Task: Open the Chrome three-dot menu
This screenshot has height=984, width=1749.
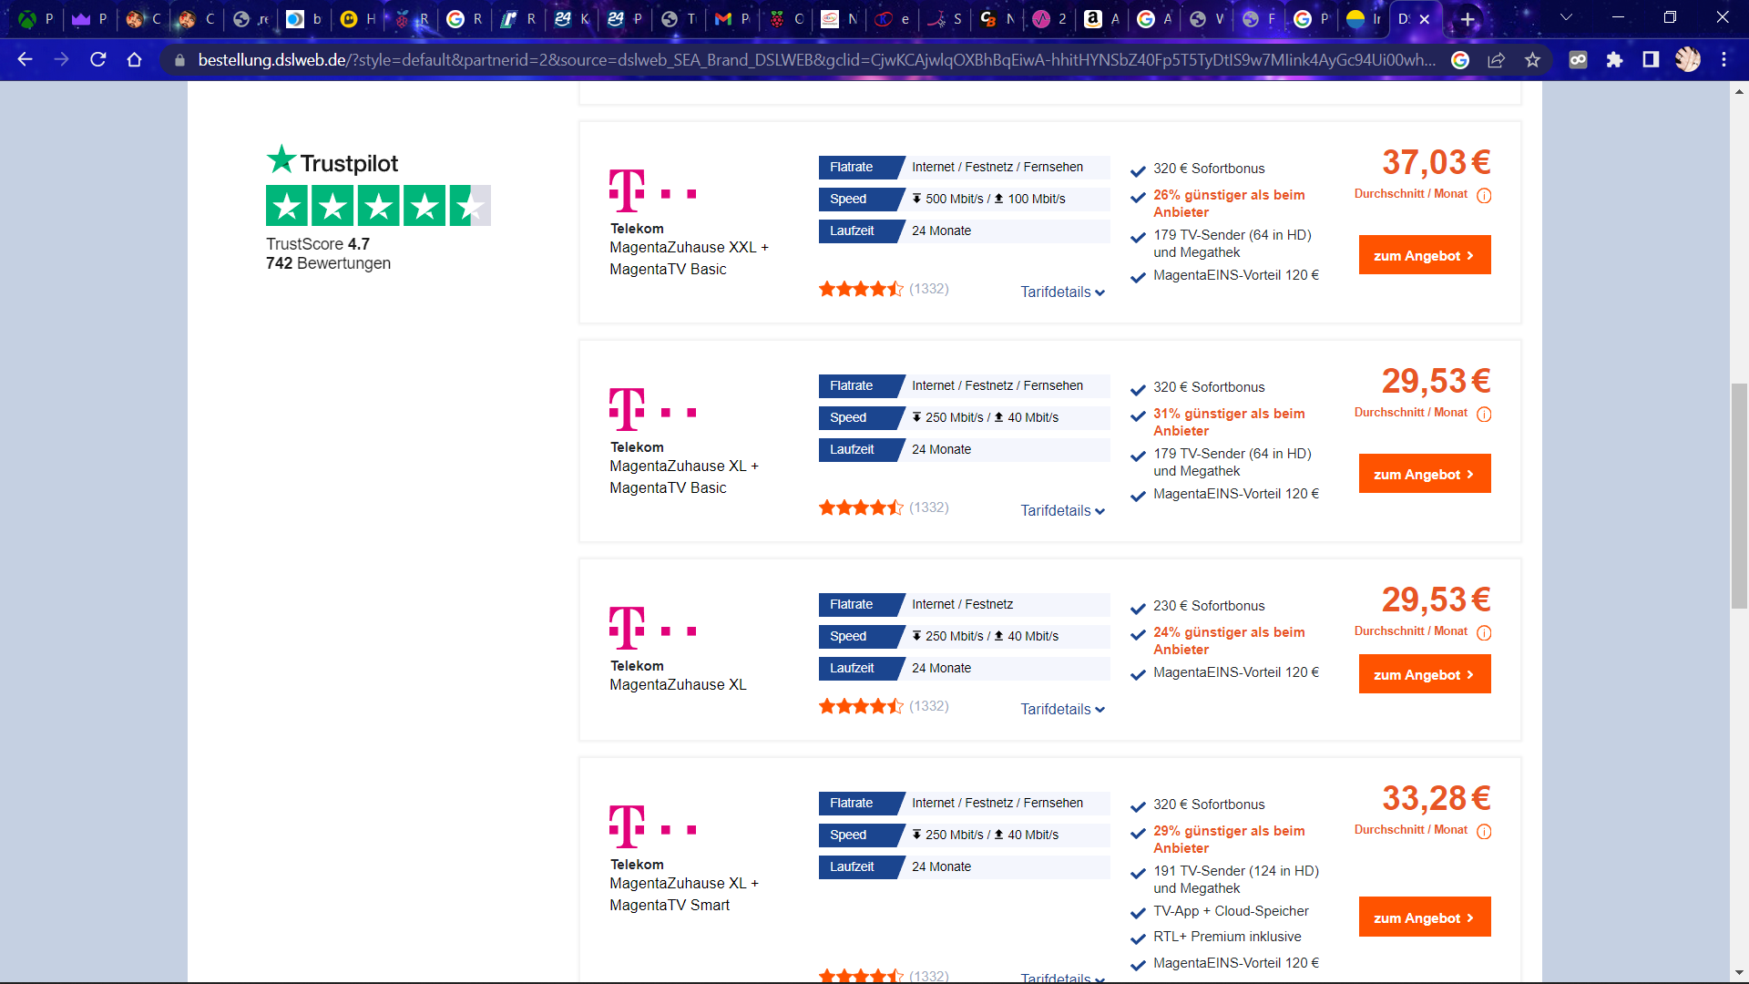Action: (1723, 60)
